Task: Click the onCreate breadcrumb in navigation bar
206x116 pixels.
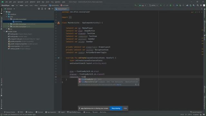Action: pyautogui.click(x=64, y=5)
